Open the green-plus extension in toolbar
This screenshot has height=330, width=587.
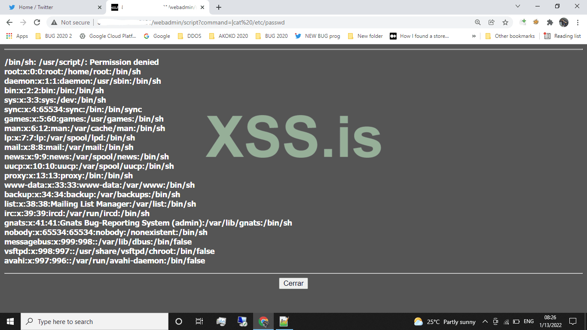(x=523, y=22)
